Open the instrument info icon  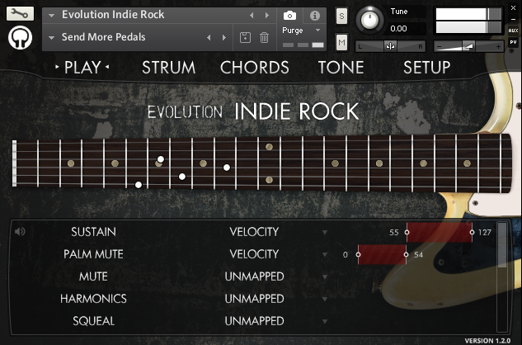tap(314, 16)
